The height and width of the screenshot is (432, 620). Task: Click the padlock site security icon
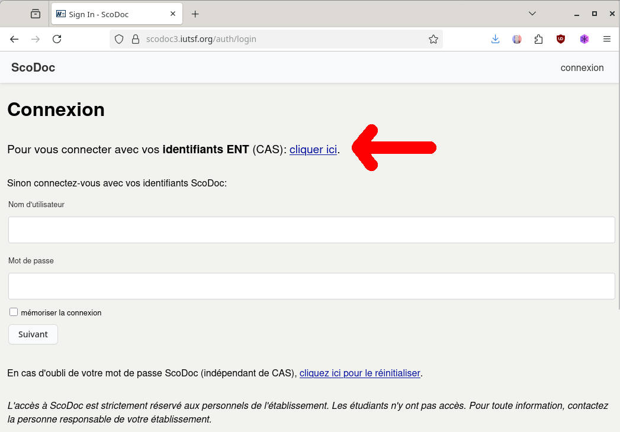135,39
